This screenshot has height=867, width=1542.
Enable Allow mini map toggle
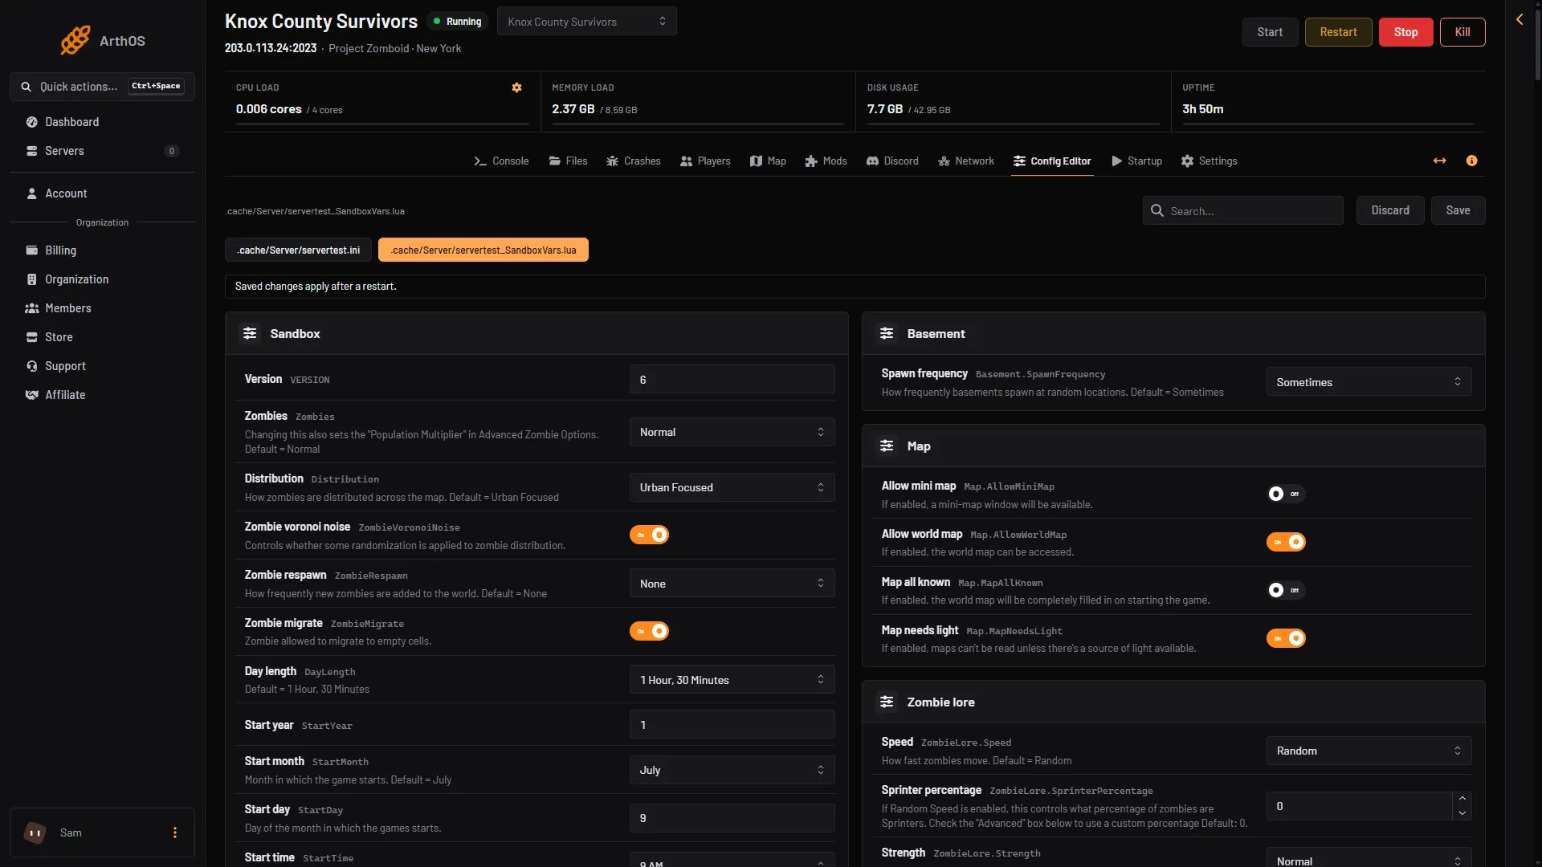pos(1286,494)
